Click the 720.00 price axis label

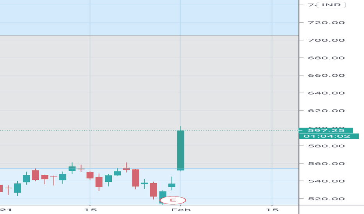click(326, 23)
